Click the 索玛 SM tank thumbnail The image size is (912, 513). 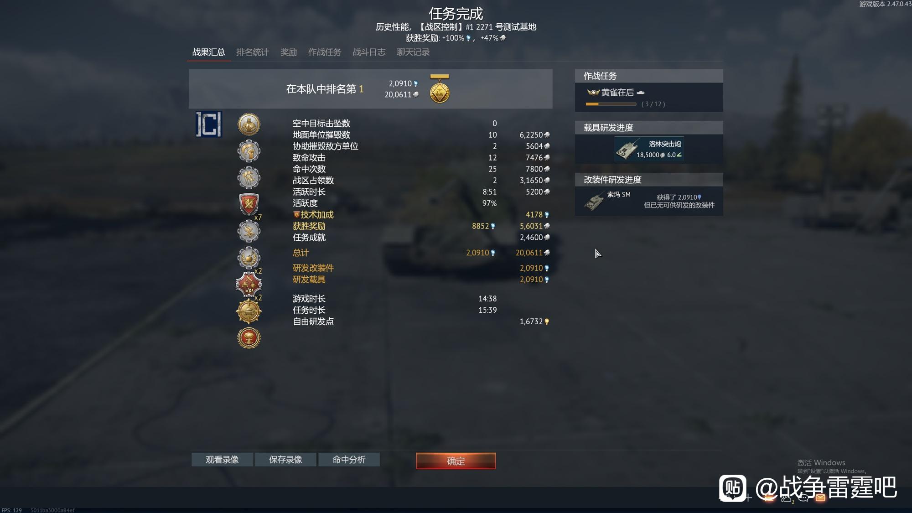coord(594,201)
